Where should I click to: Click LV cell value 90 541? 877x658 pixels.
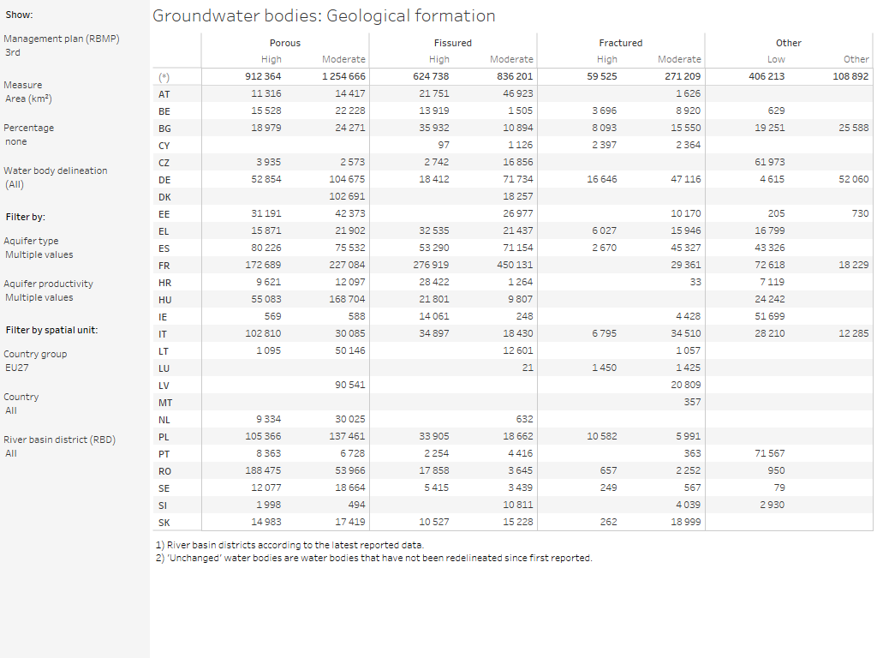tap(350, 385)
